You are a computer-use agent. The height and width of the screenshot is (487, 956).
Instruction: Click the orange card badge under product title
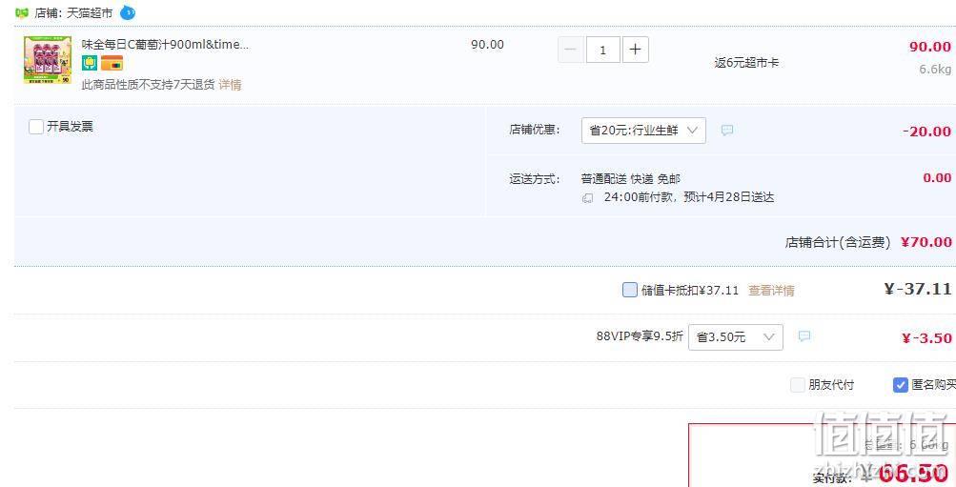(112, 63)
